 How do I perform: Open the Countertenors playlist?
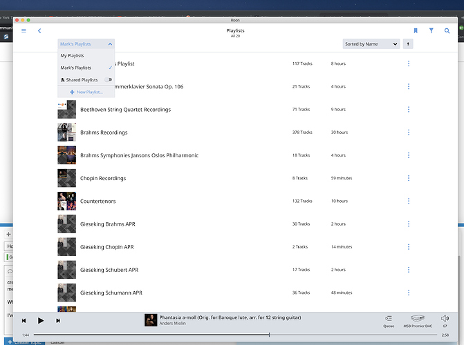pyautogui.click(x=98, y=201)
